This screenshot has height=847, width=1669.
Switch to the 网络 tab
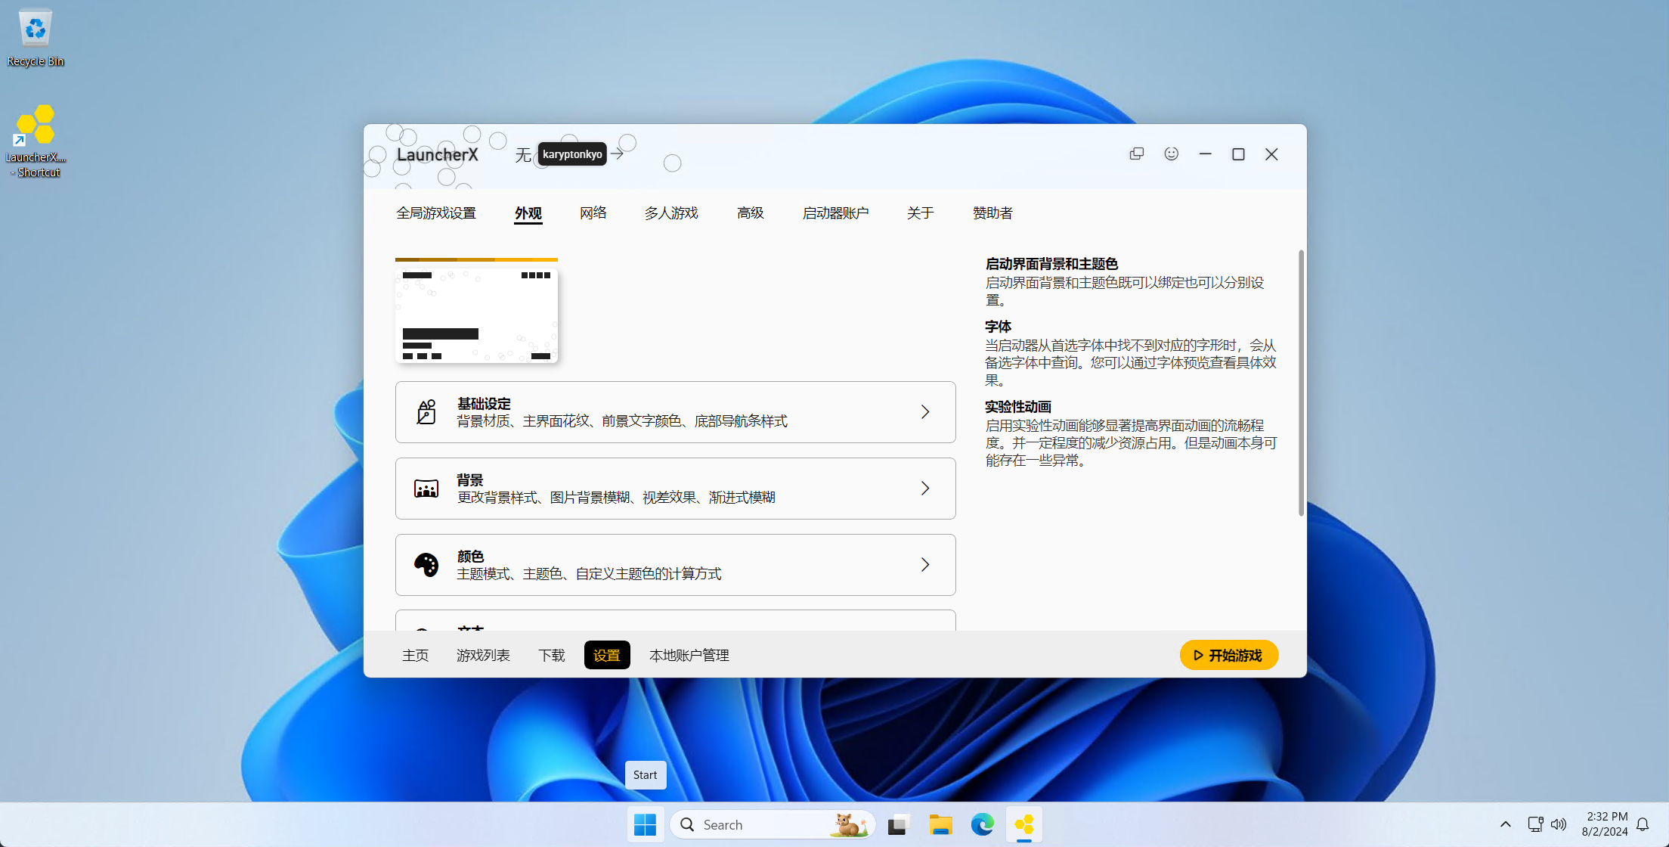pyautogui.click(x=593, y=213)
